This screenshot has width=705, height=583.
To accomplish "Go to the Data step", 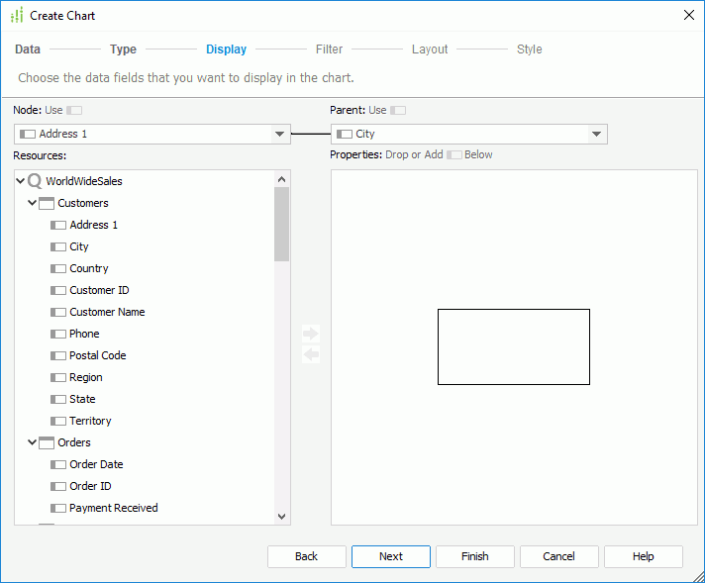I will [28, 49].
